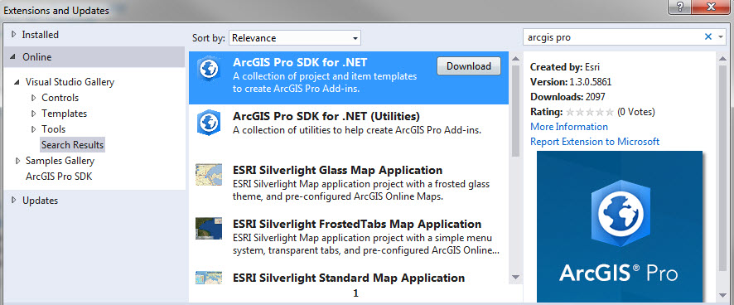Click the Silverlight Glass Map Application thumbnail
This screenshot has width=734, height=305.
click(x=208, y=175)
